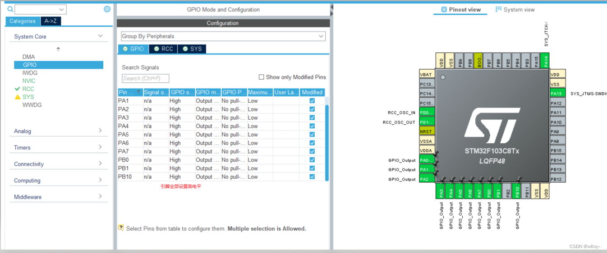Screen dimensions: 607x253
Task: Click the search magnifier icon
Action: click(10, 9)
